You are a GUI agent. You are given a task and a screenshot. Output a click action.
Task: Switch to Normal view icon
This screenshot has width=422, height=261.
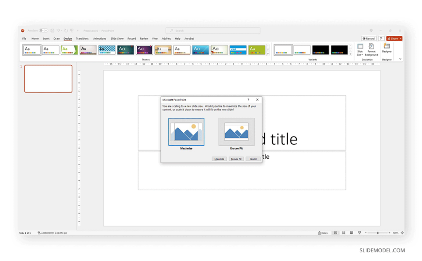(x=335, y=233)
